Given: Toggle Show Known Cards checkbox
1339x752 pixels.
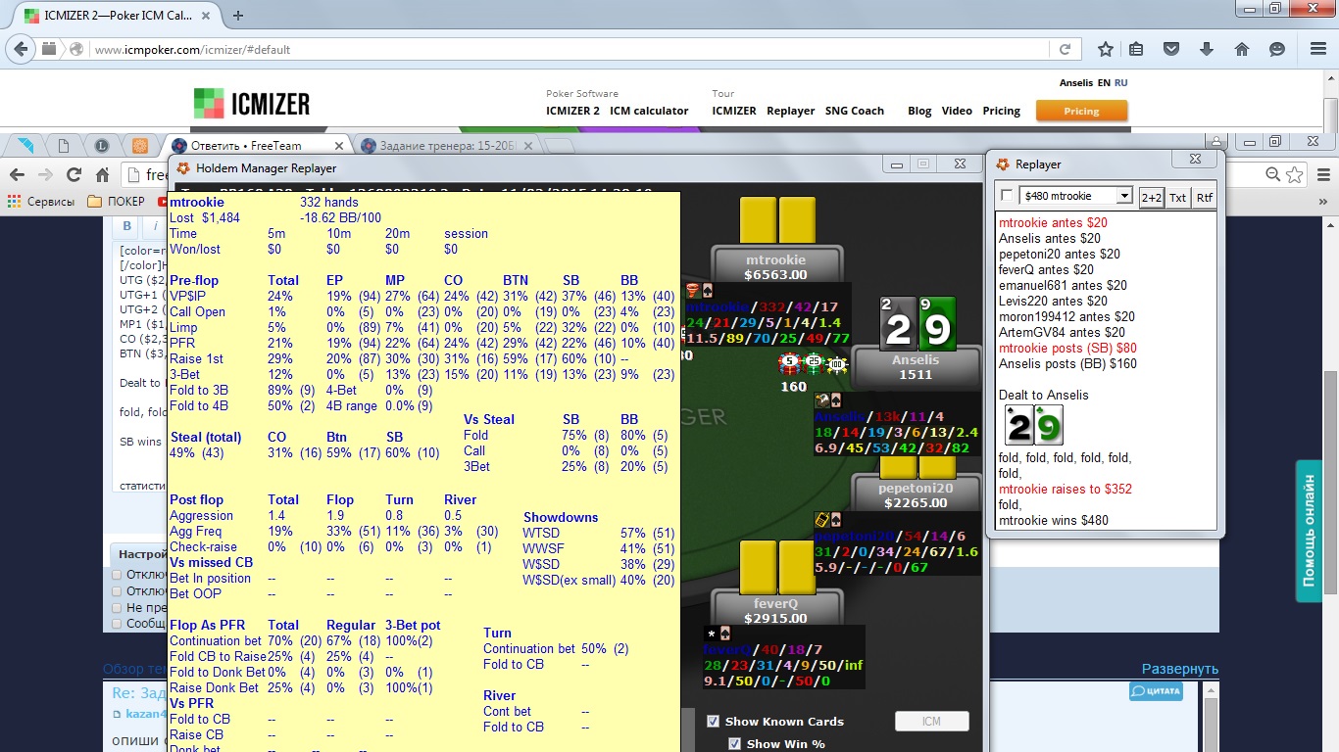Looking at the screenshot, I should [714, 722].
